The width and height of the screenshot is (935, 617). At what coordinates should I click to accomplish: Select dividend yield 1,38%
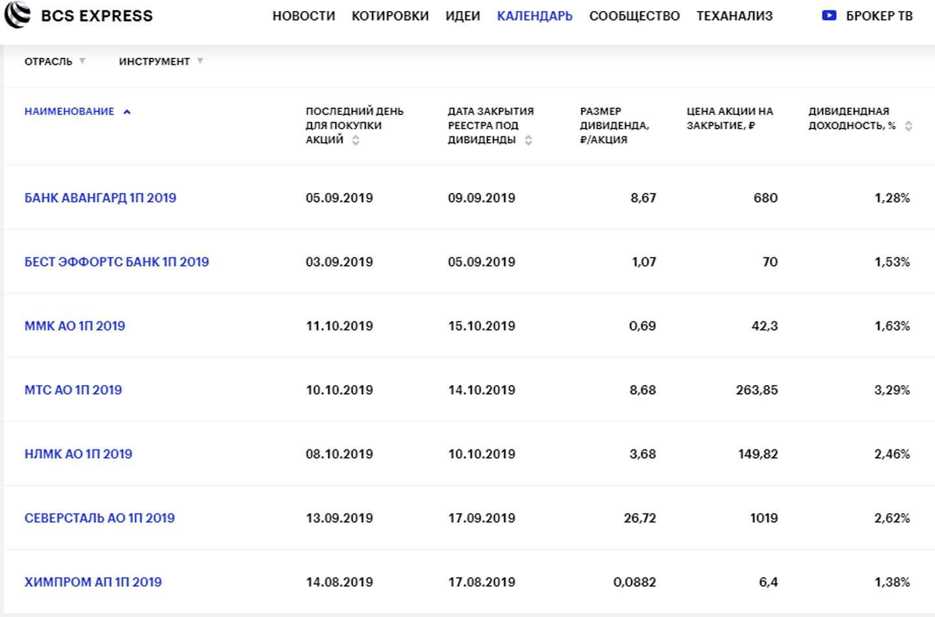[x=892, y=582]
